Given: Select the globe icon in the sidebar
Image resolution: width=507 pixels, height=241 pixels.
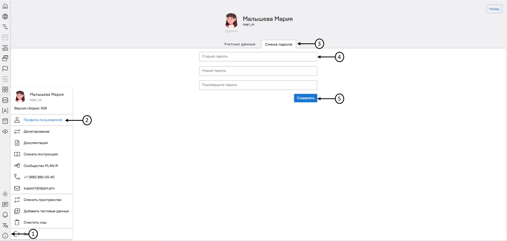Looking at the screenshot, I should coord(5,16).
